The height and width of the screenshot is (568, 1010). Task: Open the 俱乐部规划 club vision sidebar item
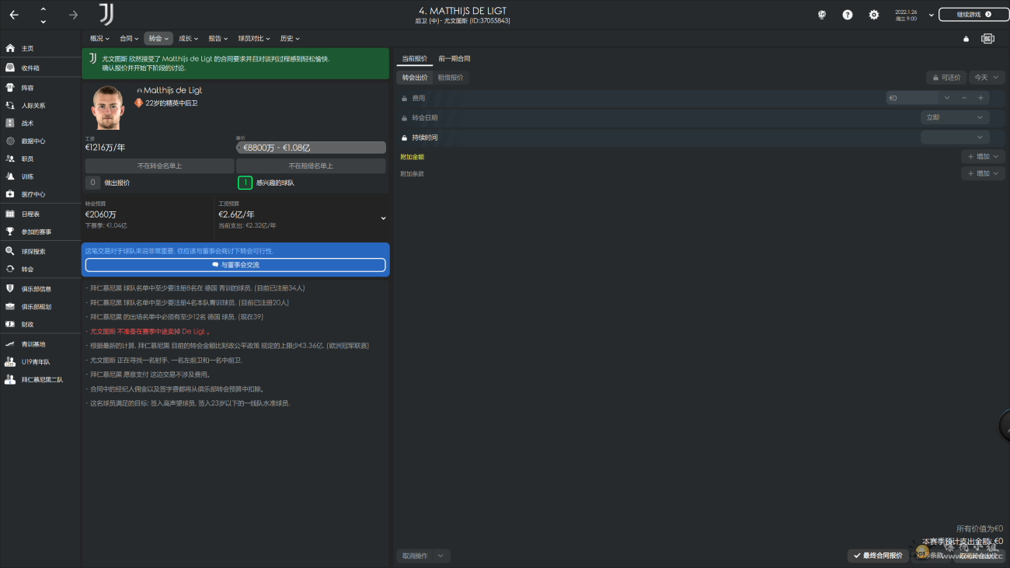pyautogui.click(x=40, y=307)
